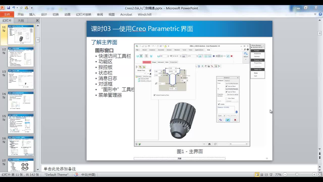
Task: Click the 状态栏 bullet text
Action: pos(105,73)
